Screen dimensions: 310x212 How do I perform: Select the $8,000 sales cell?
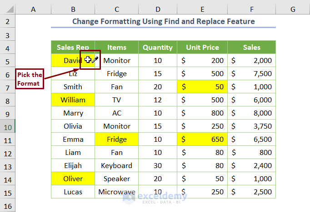pos(251,113)
